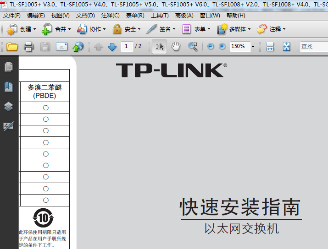Click the 多溴二苯醚 (PBDE) table header

[x=44, y=92]
